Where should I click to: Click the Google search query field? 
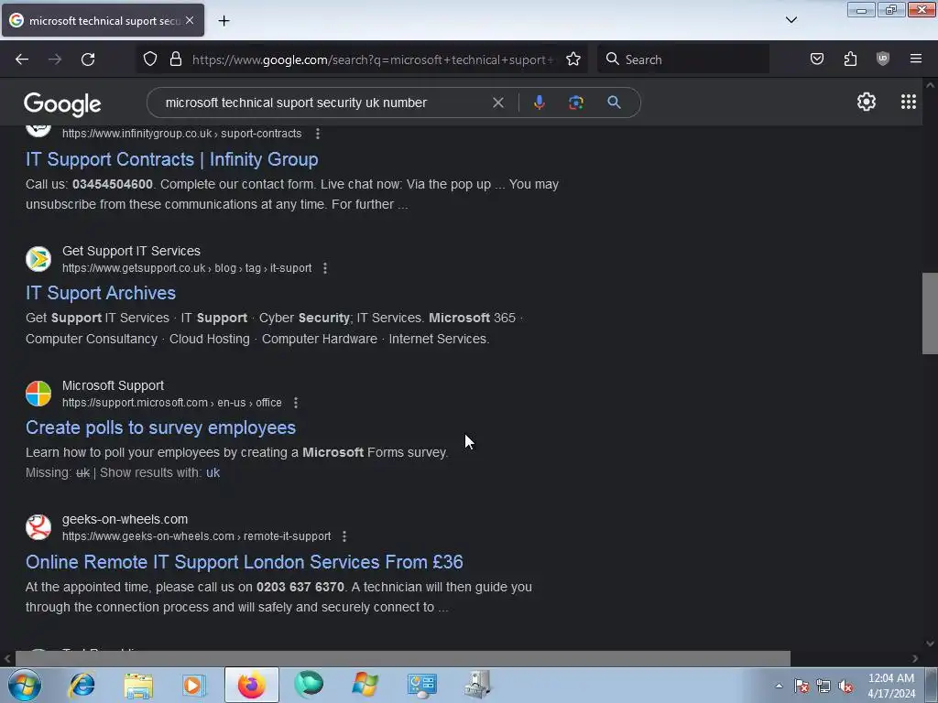point(323,103)
